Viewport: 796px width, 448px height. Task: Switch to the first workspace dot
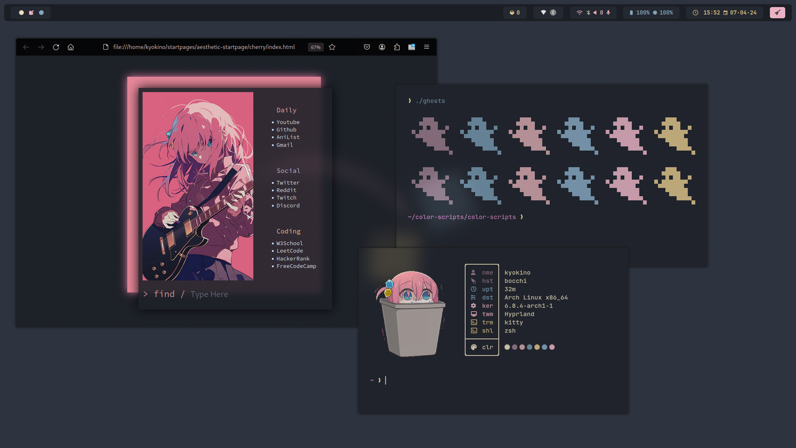click(x=22, y=12)
